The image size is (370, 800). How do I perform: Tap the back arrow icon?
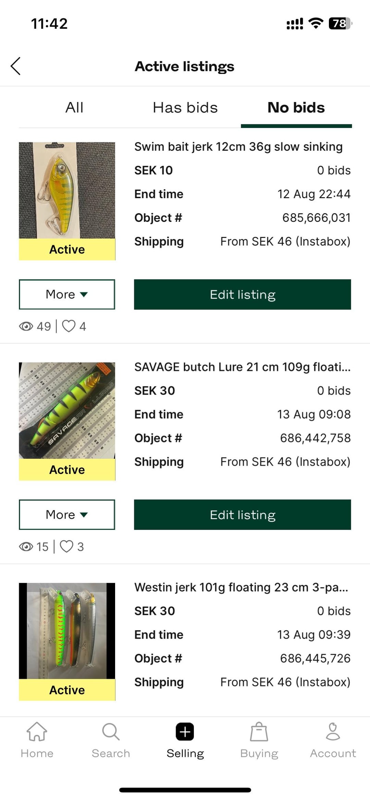coord(16,66)
